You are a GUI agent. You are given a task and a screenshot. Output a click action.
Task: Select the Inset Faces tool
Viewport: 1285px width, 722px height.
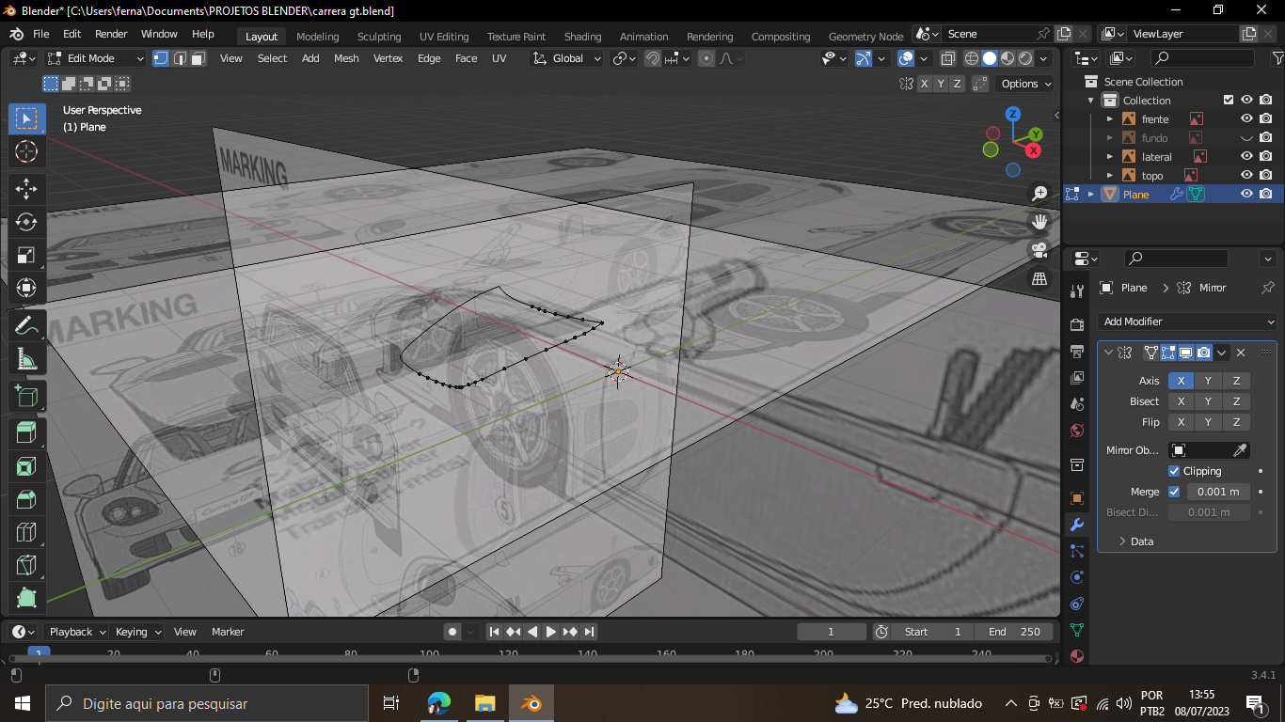pyautogui.click(x=26, y=466)
